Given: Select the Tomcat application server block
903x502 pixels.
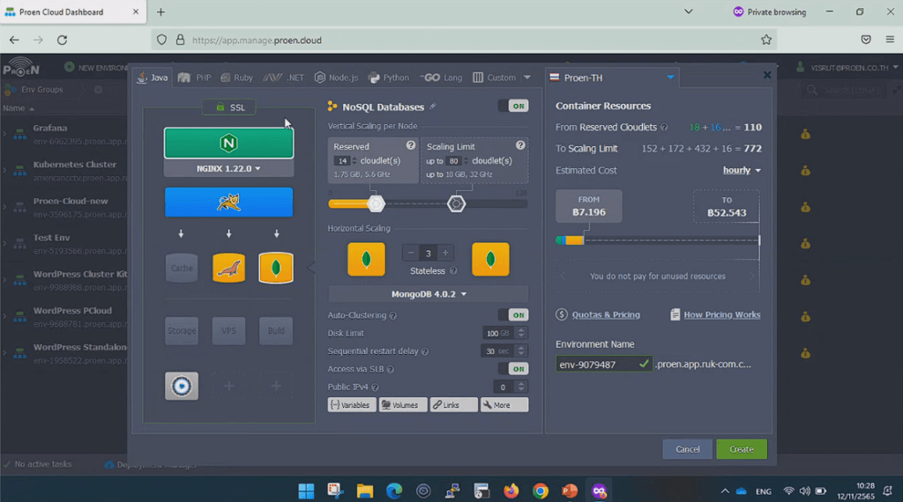Looking at the screenshot, I should (x=228, y=203).
